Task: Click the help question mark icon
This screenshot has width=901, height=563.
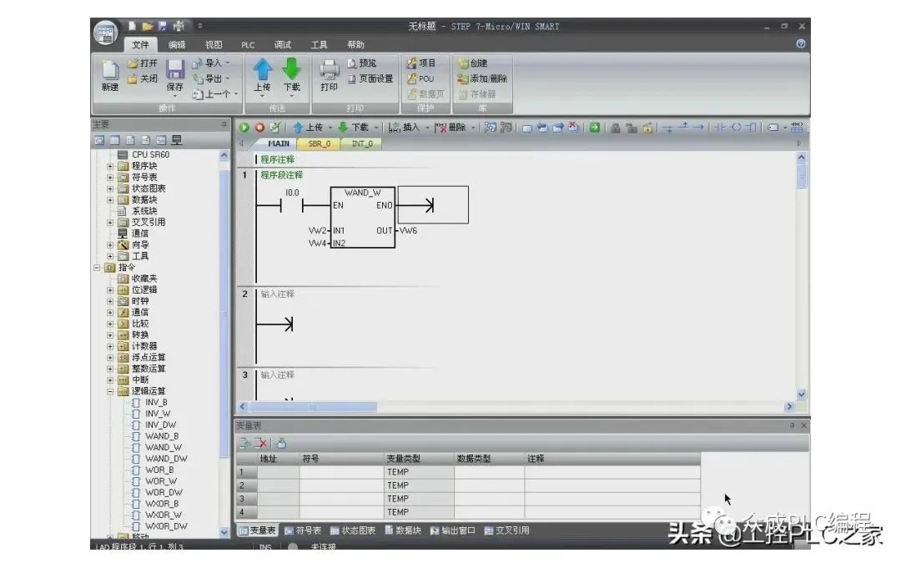Action: 800,43
